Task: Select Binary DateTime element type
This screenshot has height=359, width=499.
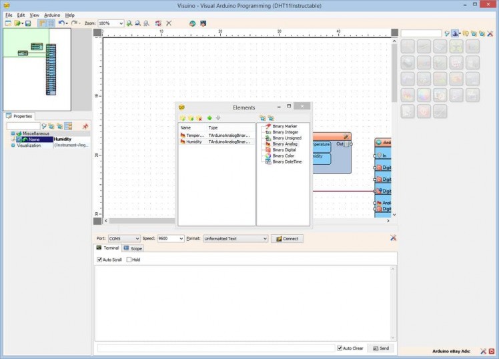Action: point(287,161)
